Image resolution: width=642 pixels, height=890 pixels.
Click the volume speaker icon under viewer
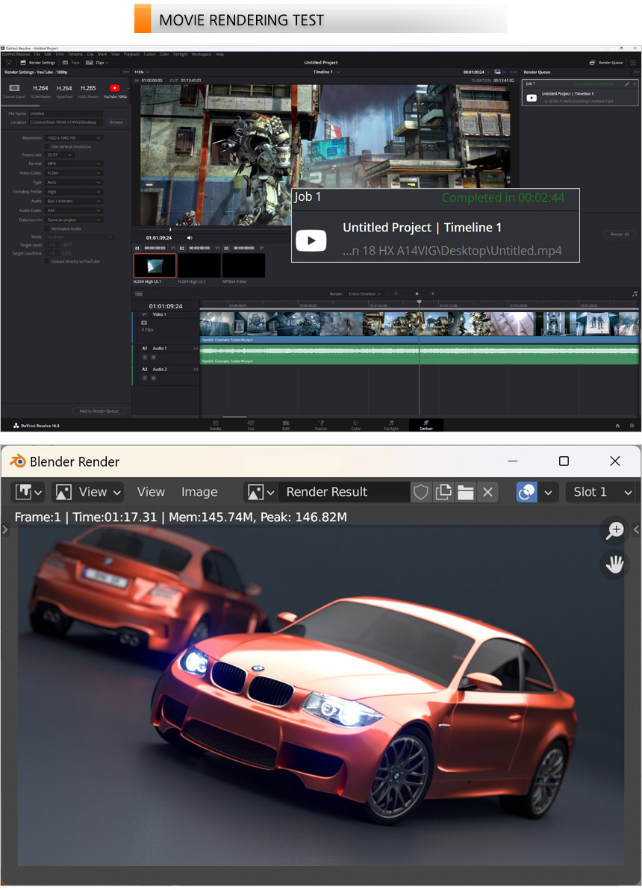point(190,237)
